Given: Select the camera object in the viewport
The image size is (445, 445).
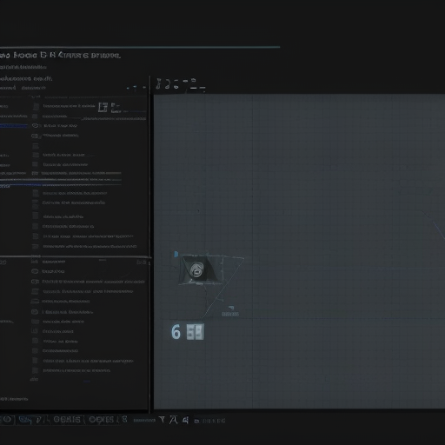Looking at the screenshot, I should 201,269.
